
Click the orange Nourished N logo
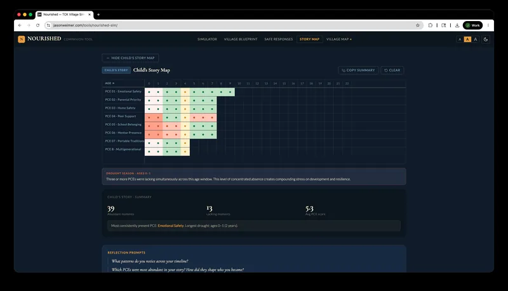click(x=22, y=39)
